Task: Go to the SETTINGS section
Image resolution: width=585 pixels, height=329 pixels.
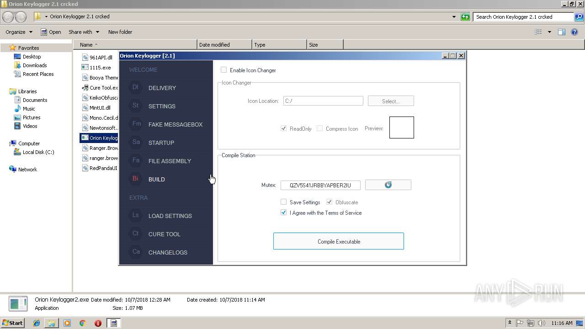Action: tap(162, 106)
